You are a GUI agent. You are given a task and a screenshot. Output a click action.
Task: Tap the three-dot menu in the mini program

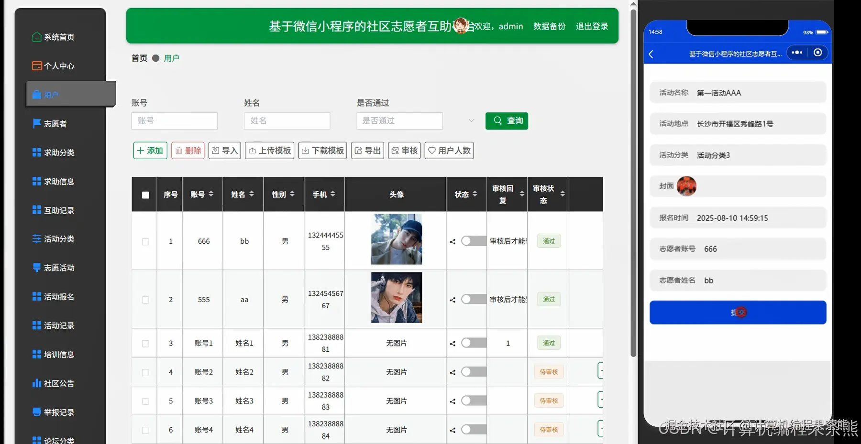pyautogui.click(x=797, y=53)
